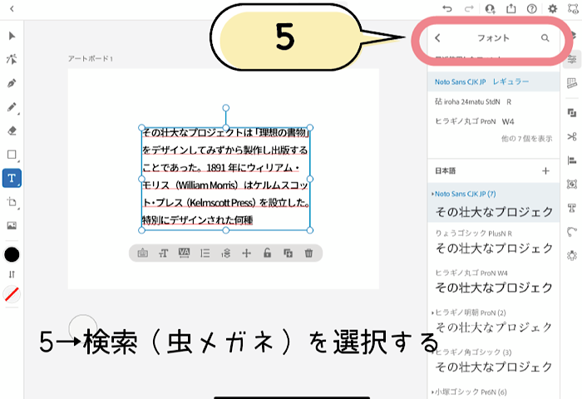Select recent font 砧 iroha 24matu StdN R
Screen dimensions: 582x399
click(x=494, y=101)
